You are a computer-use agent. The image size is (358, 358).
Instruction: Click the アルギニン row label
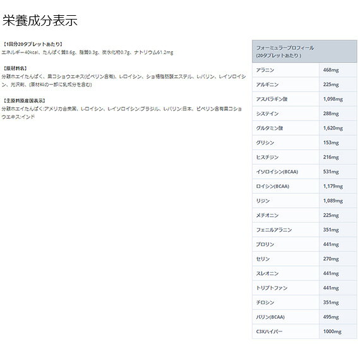click(x=267, y=85)
